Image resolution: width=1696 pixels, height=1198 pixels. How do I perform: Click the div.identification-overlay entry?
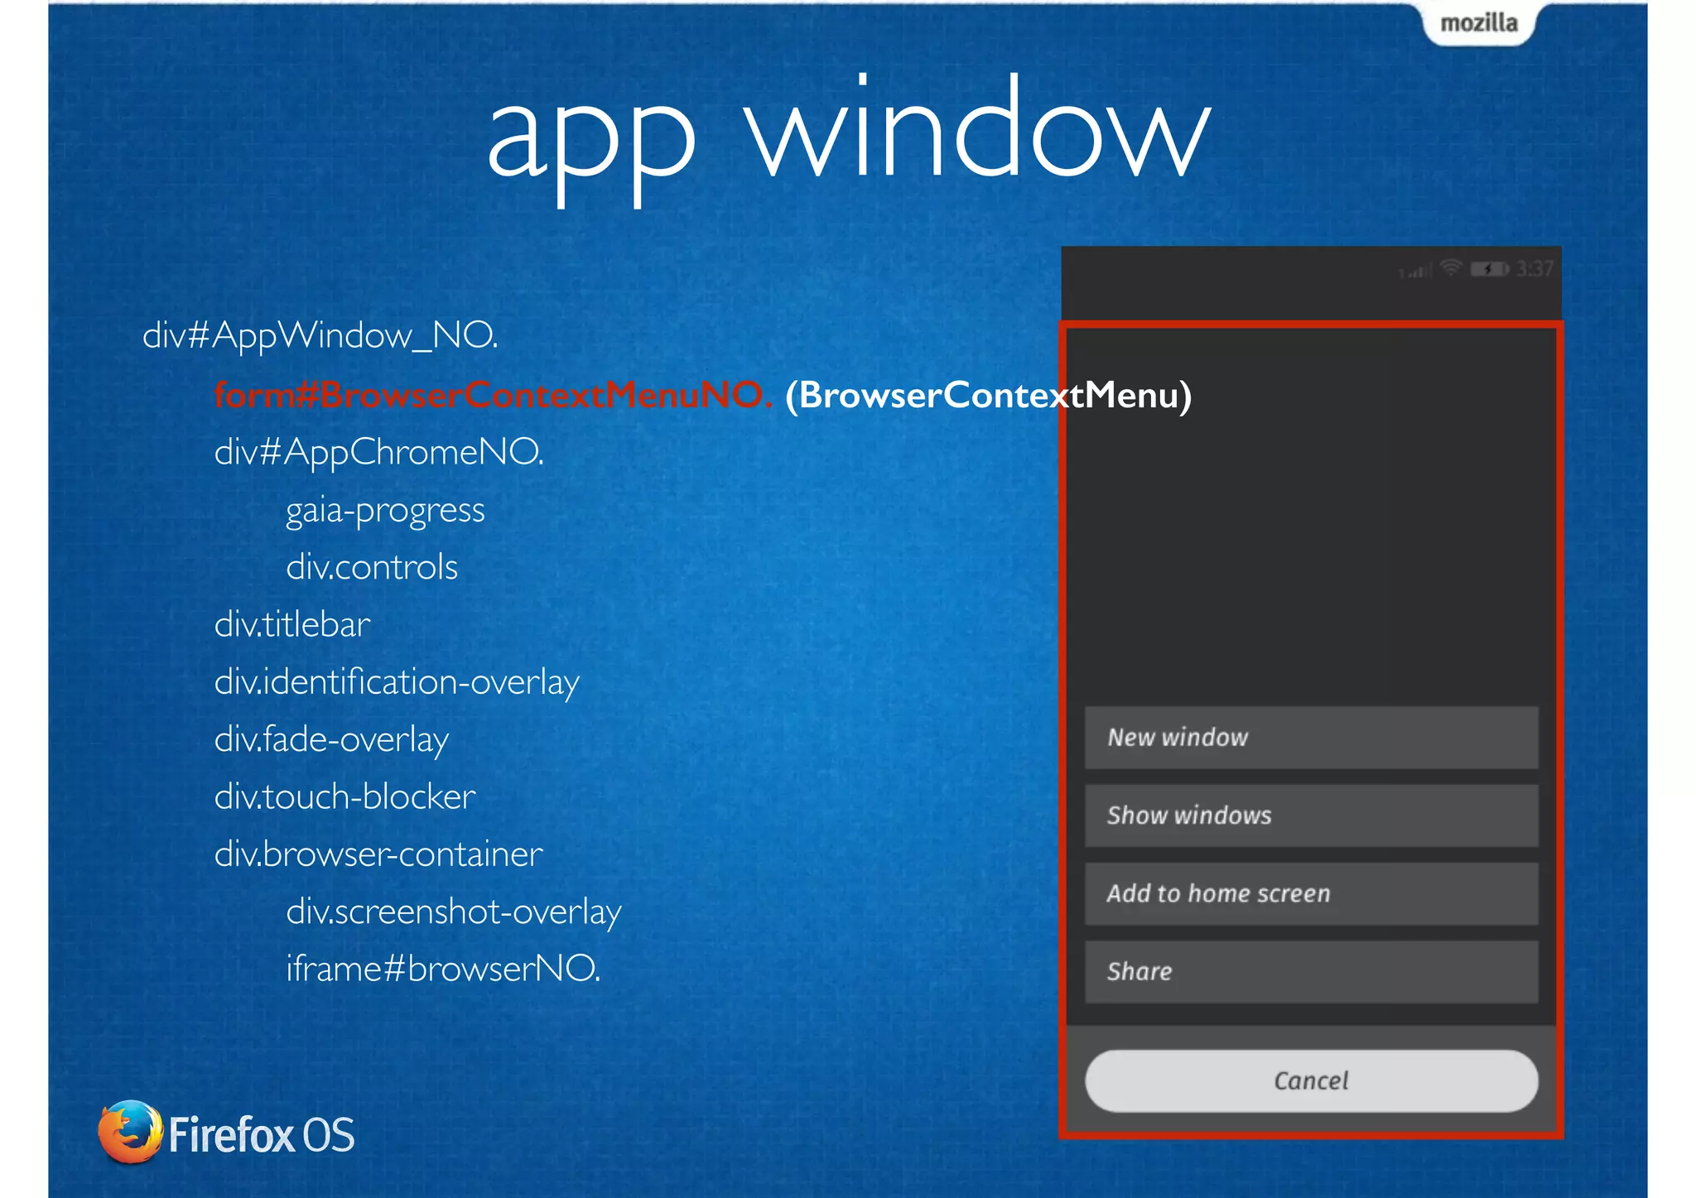tap(397, 682)
